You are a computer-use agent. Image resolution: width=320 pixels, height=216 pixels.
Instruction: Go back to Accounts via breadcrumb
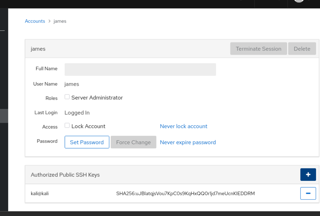pos(35,21)
